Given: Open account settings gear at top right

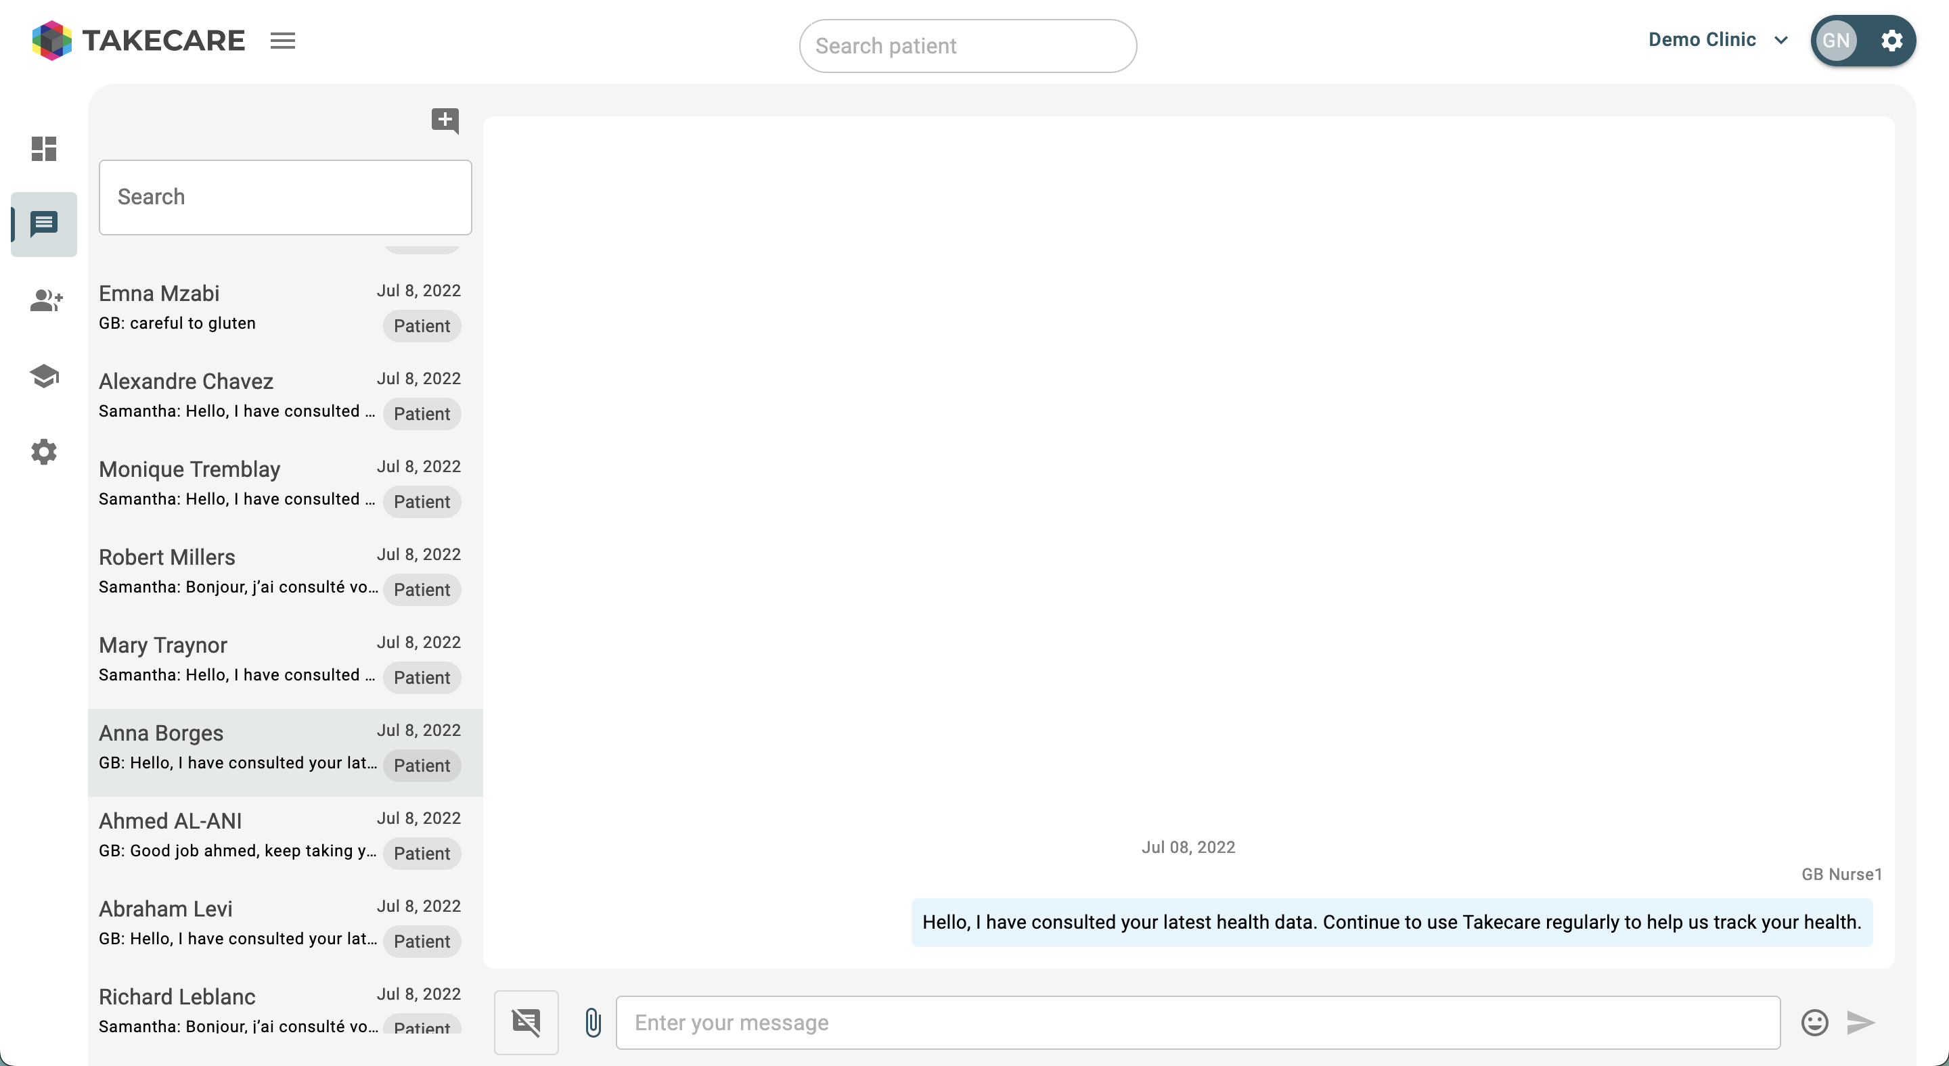Looking at the screenshot, I should (x=1892, y=40).
